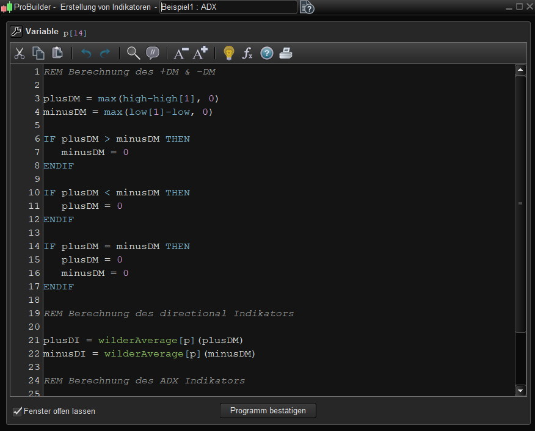Click the variable p[14] label
The image size is (535, 431).
pos(75,32)
